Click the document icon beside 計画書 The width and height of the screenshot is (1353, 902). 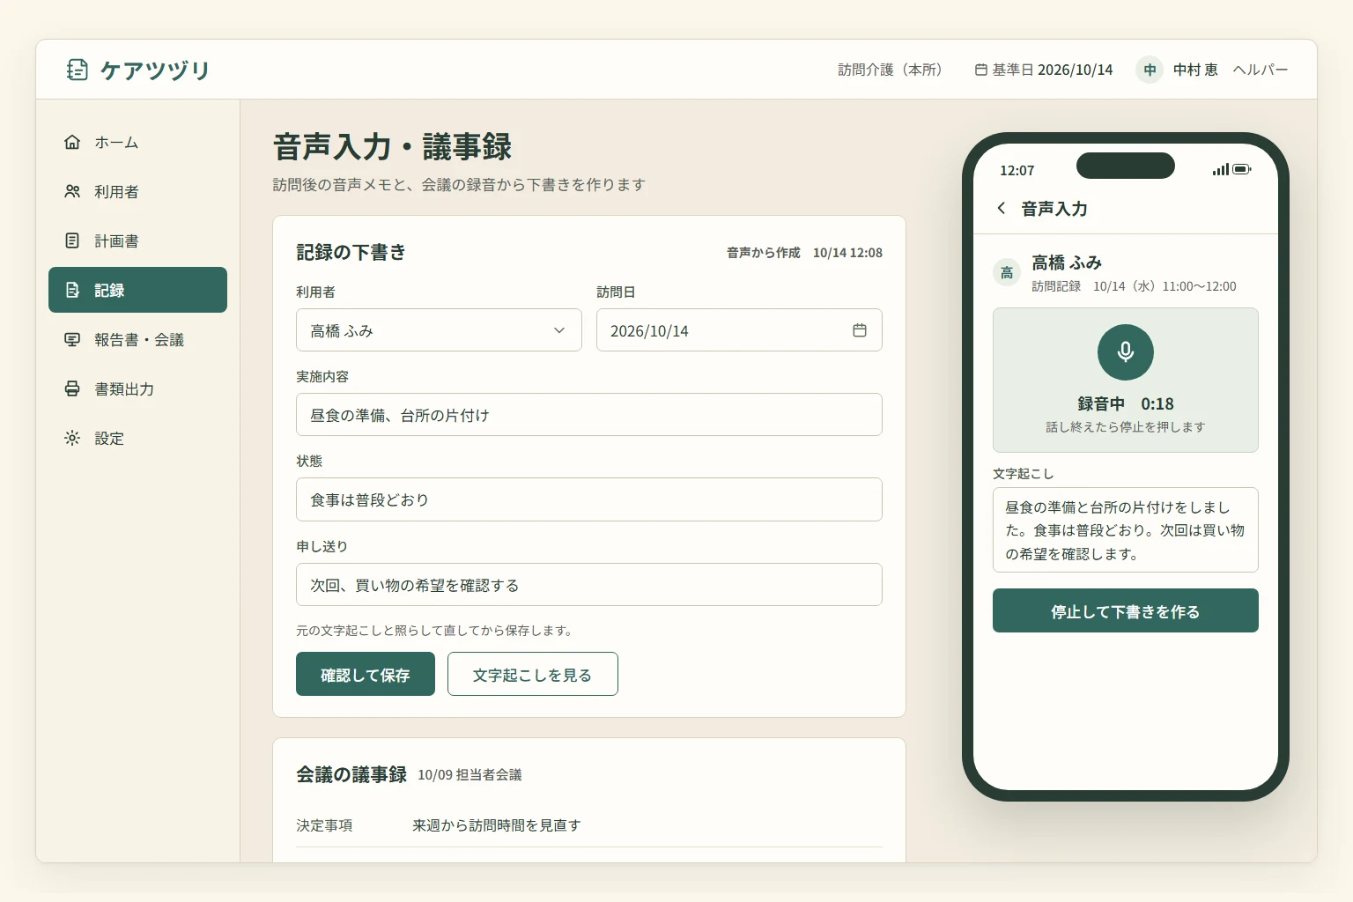[x=72, y=240]
